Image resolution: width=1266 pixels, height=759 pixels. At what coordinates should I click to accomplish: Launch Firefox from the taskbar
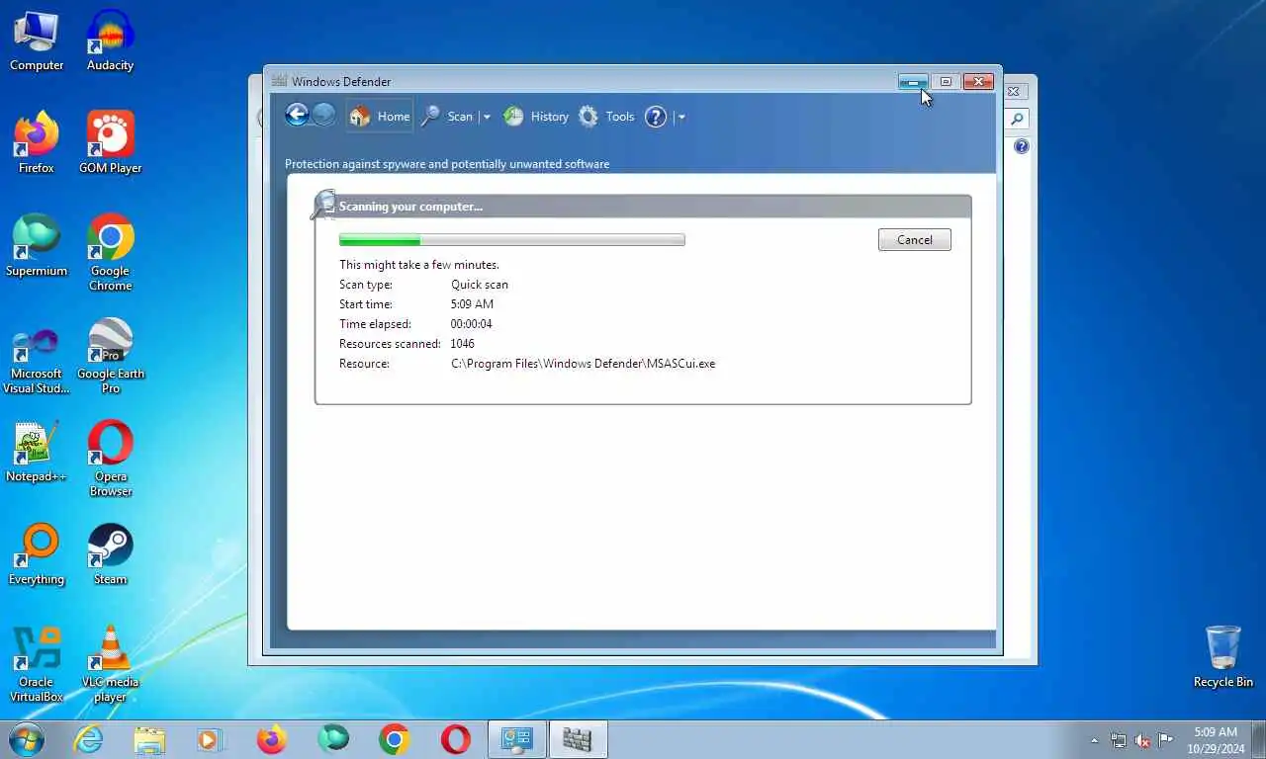click(x=271, y=739)
